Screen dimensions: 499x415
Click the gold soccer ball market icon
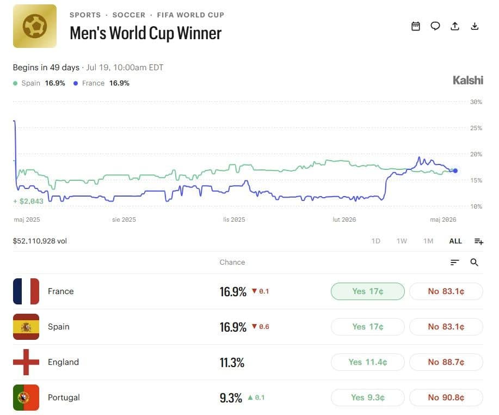(x=35, y=26)
